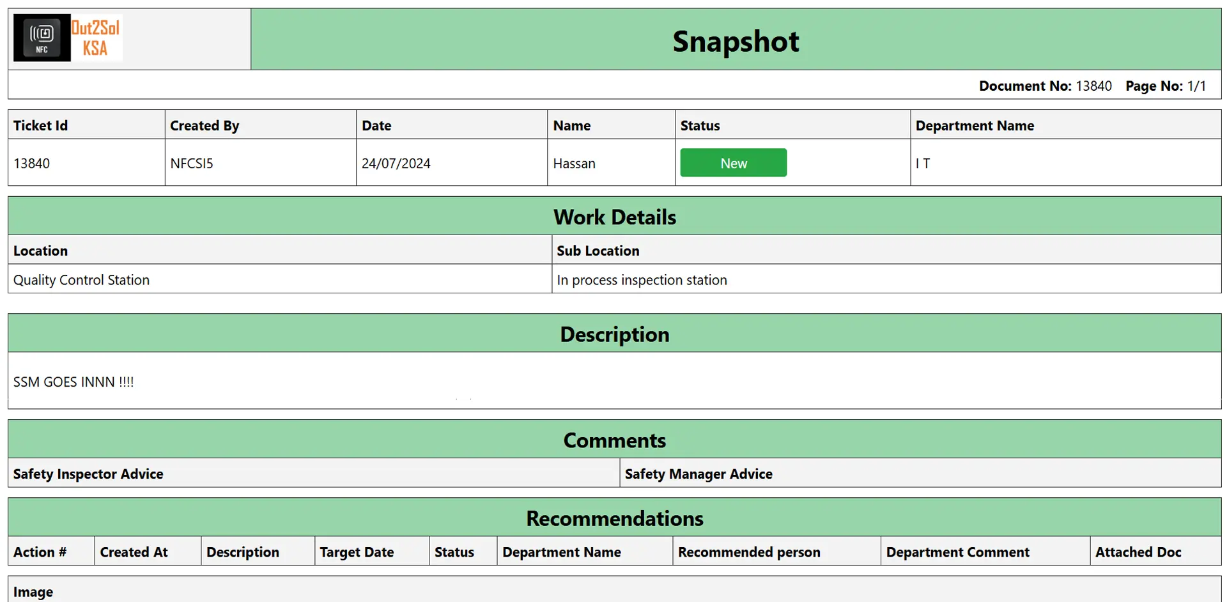Click the Recommendations section header
The width and height of the screenshot is (1227, 602).
[x=614, y=518]
